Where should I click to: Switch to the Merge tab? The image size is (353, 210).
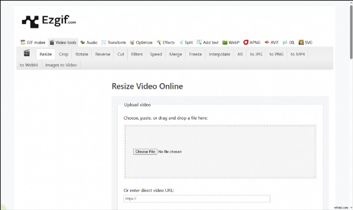176,54
